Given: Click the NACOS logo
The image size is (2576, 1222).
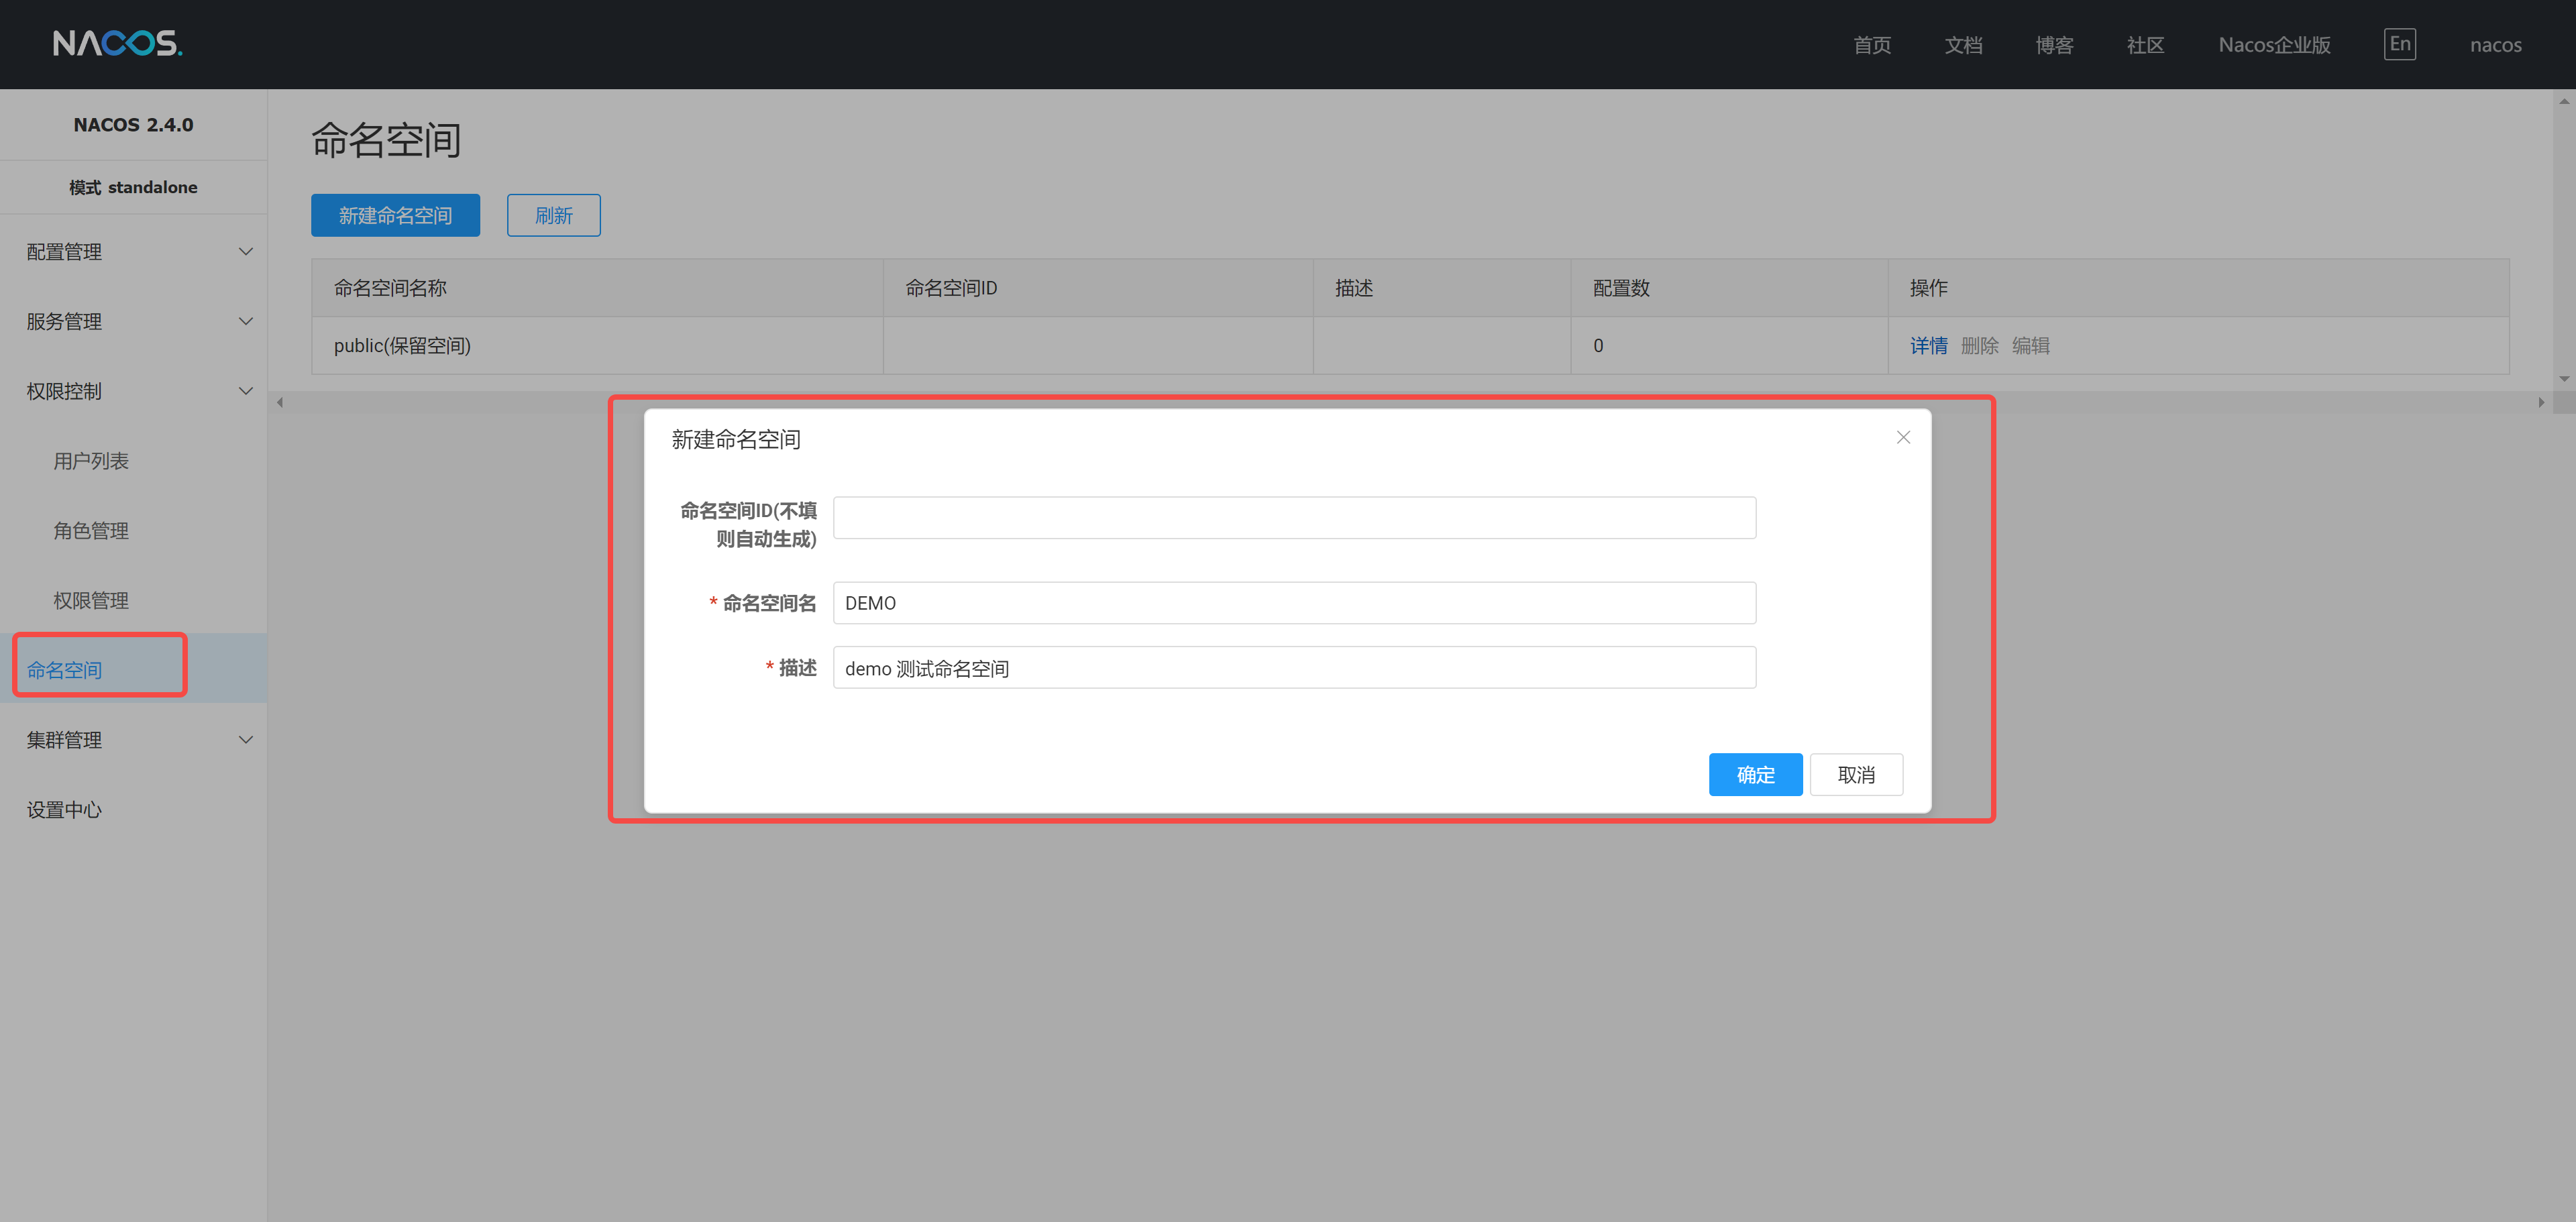Looking at the screenshot, I should pos(117,43).
